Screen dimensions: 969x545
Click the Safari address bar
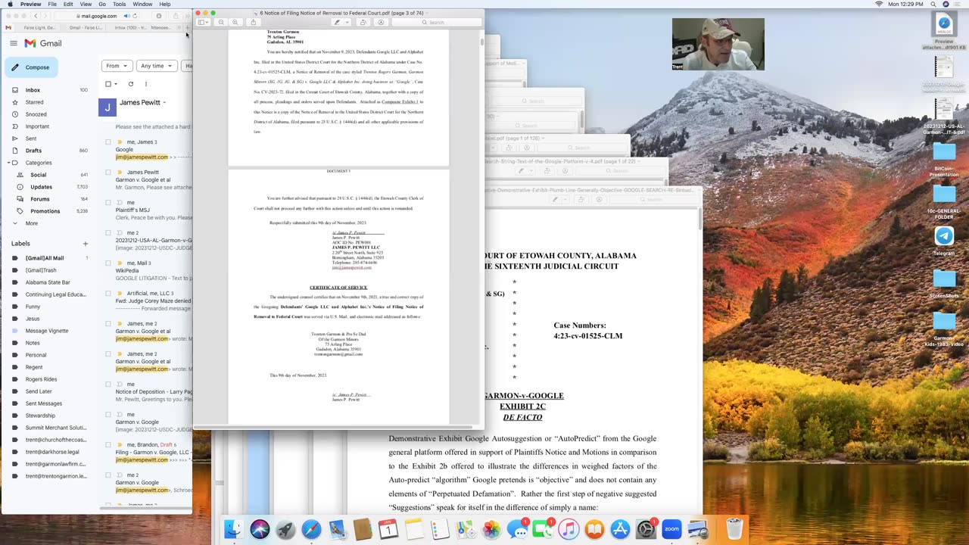[x=97, y=16]
